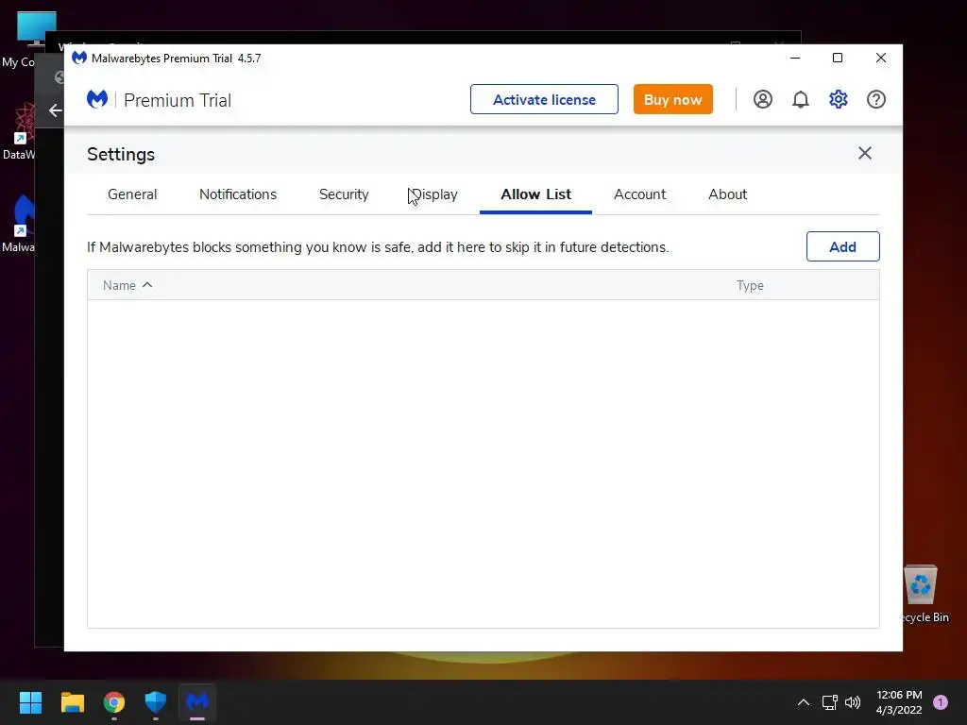This screenshot has height=725, width=967.
Task: Click the settings gear icon
Action: coord(839,99)
